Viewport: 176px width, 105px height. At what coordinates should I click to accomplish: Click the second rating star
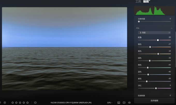[x=16, y=103]
